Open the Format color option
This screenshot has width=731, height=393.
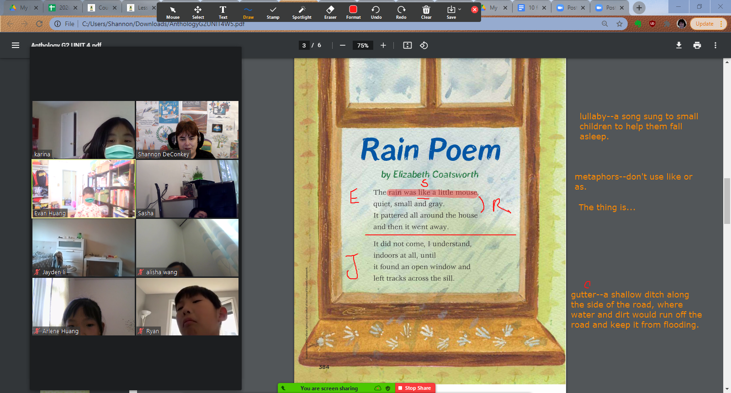click(x=353, y=13)
